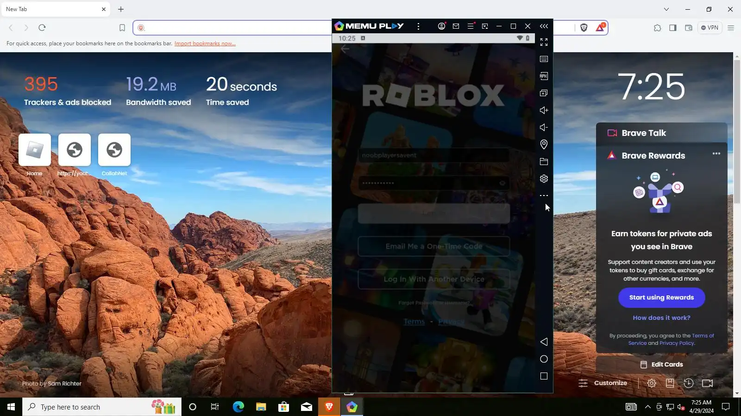Click the MEmu install APK icon

544,76
